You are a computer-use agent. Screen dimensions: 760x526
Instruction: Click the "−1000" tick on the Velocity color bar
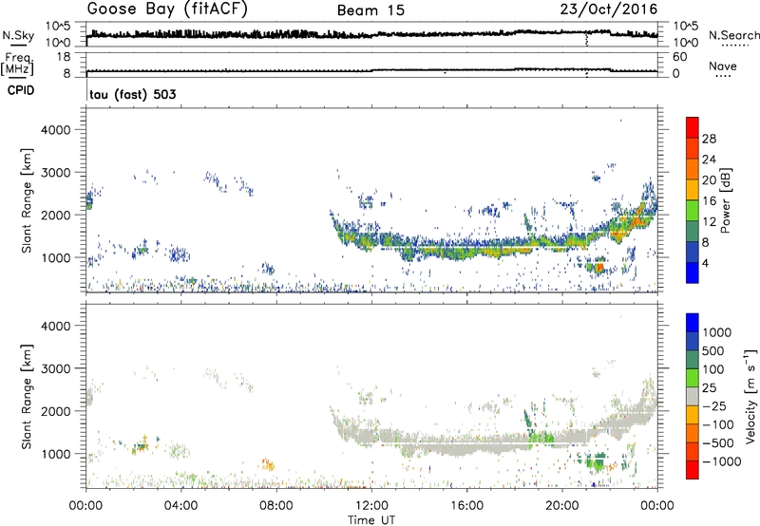coord(722,461)
